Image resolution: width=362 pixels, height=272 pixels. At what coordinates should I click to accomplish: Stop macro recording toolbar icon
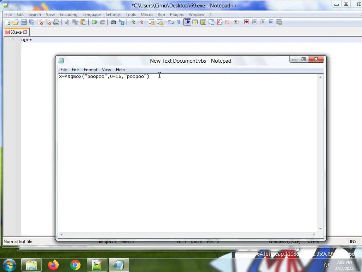pos(255,22)
